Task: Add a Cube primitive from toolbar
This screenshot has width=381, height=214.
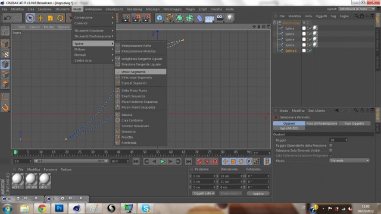Action: [x=160, y=18]
